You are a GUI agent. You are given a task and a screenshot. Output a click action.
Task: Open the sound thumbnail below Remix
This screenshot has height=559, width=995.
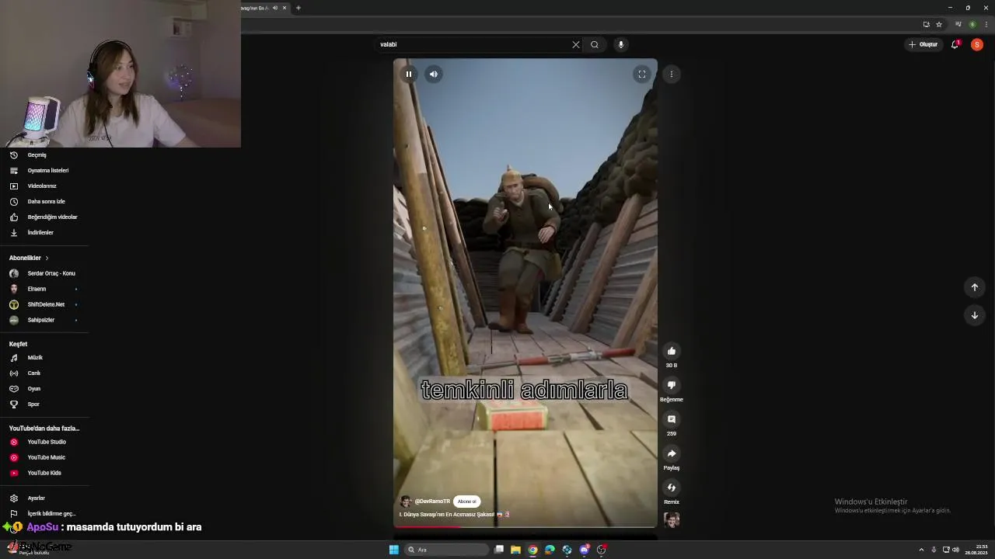pyautogui.click(x=672, y=520)
